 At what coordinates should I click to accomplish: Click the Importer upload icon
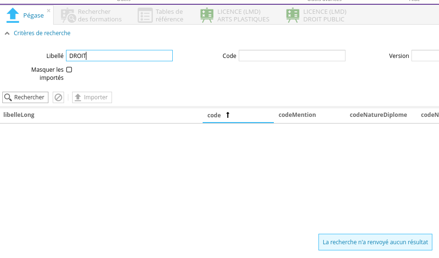pyautogui.click(x=78, y=97)
